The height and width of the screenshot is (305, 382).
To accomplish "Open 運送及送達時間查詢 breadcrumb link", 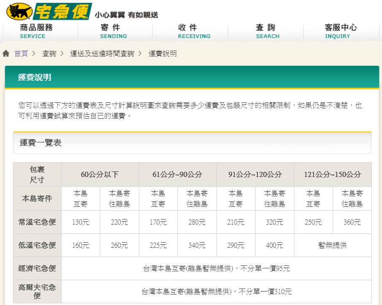I will click(102, 54).
